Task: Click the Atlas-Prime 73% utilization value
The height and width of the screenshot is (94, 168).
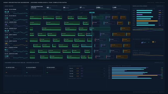Action: pos(27,9)
